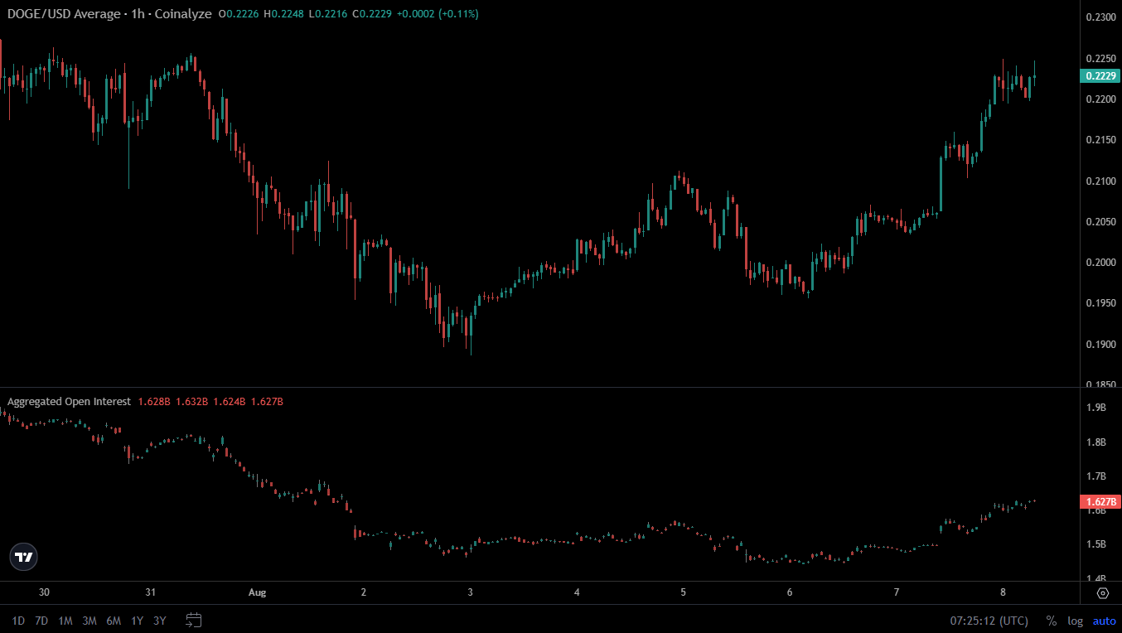Viewport: 1122px width, 633px height.
Task: Open the timezone menu at 07:25:12 (UTC)
Action: (x=989, y=621)
